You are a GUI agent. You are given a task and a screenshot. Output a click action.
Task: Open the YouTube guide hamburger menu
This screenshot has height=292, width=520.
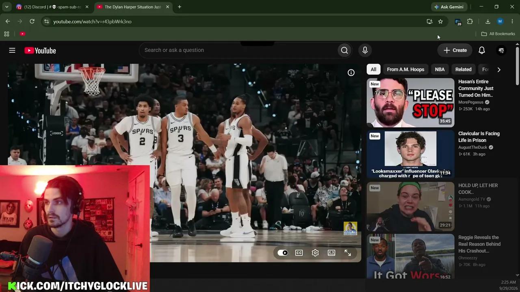12,50
